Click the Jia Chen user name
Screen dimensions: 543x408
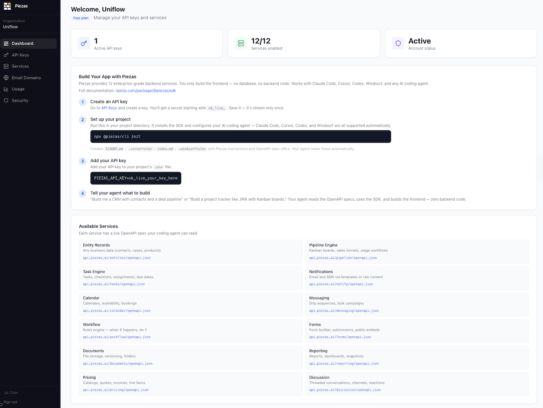click(11, 393)
